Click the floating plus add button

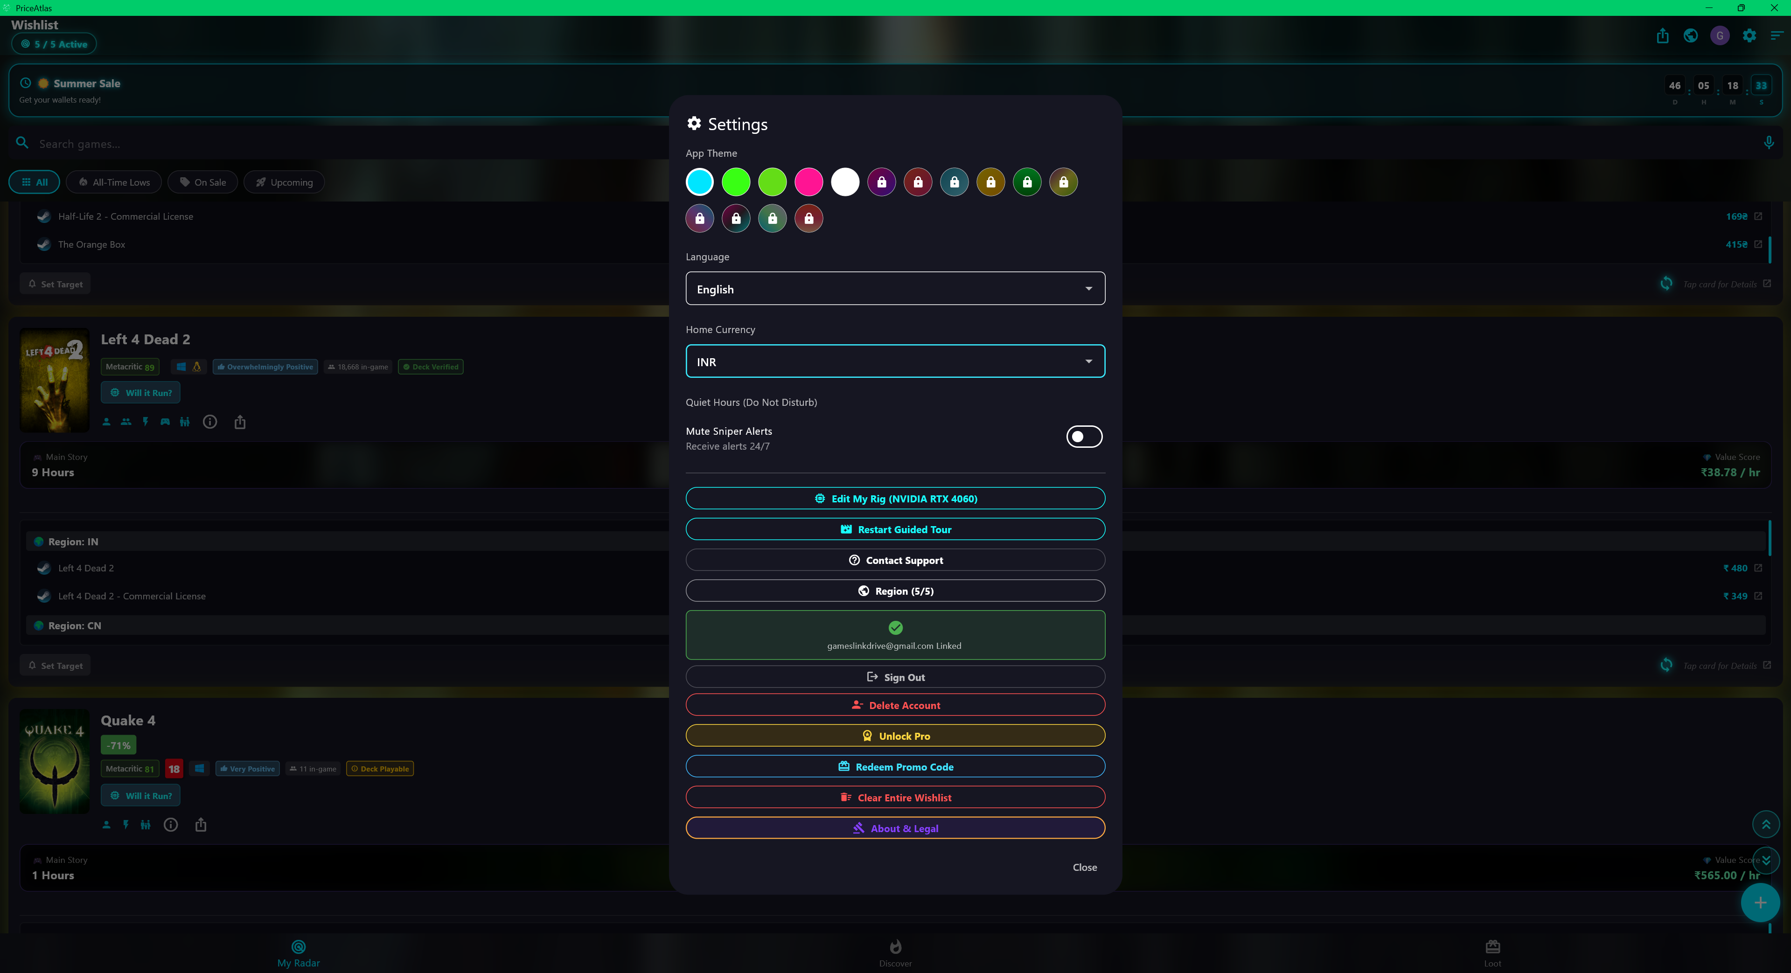tap(1760, 902)
